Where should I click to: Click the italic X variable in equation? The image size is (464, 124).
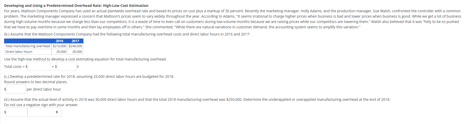point(78,67)
